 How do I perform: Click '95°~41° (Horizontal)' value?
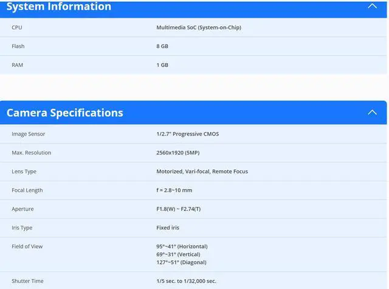182,246
